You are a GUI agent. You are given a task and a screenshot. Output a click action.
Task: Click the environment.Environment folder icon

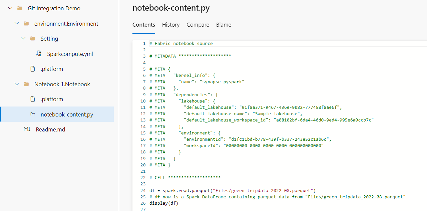(x=26, y=24)
